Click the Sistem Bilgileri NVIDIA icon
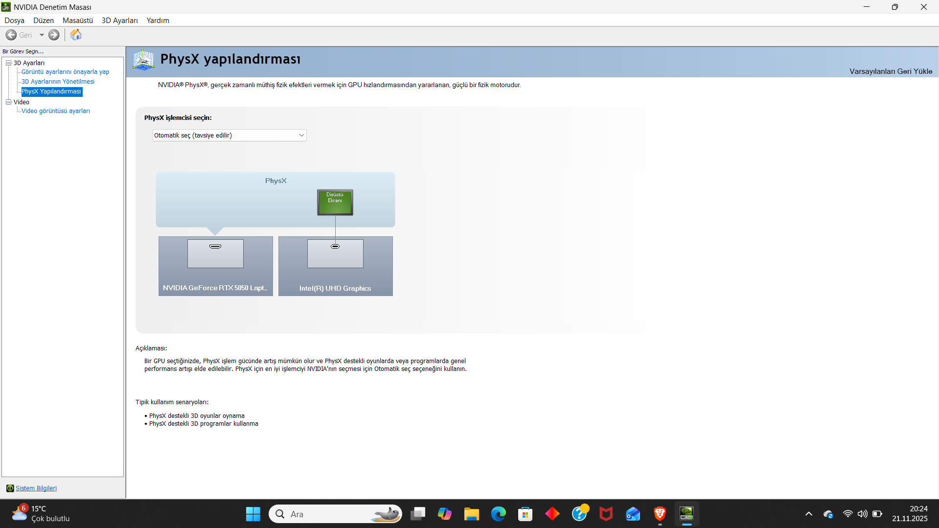The height and width of the screenshot is (528, 939). [10, 488]
